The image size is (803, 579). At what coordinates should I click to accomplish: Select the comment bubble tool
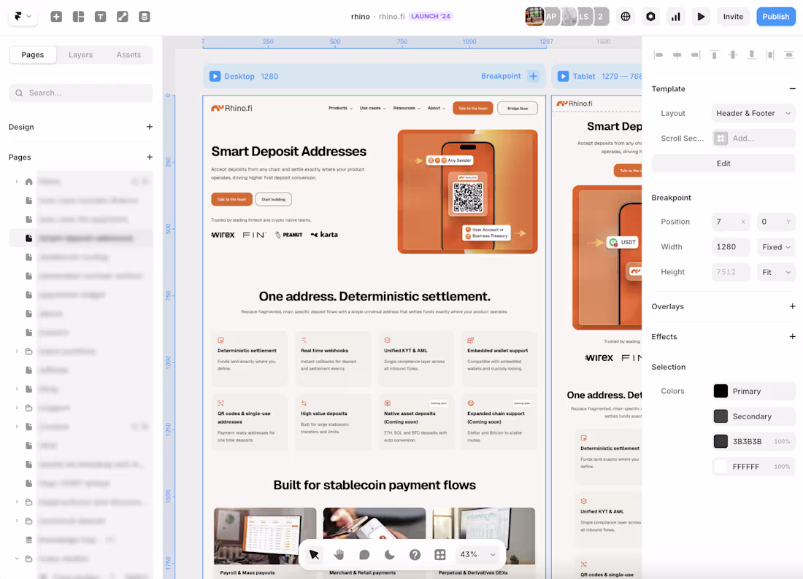[x=364, y=554]
